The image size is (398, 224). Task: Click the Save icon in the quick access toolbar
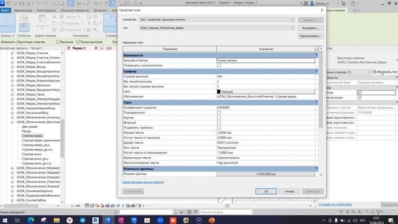tap(22, 3)
